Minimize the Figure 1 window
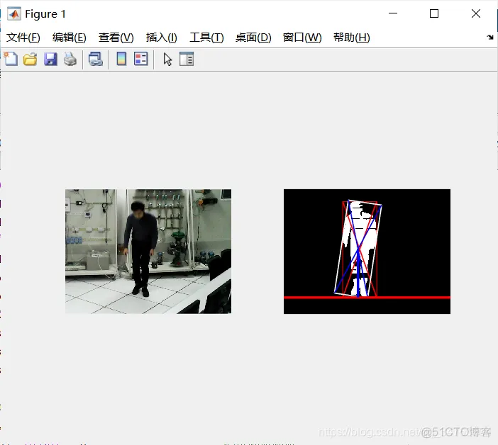The height and width of the screenshot is (445, 498). pyautogui.click(x=393, y=13)
